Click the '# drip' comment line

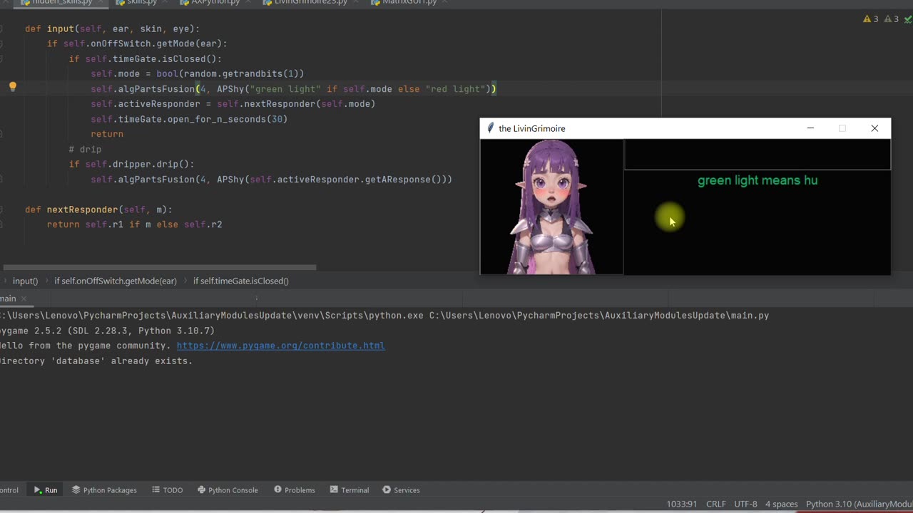85,150
